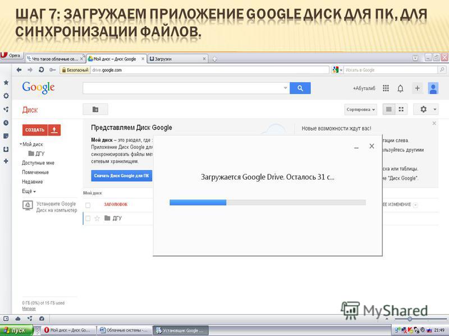Open the Opera menu button
Screen dimensions: 449x336
(x=11, y=55)
